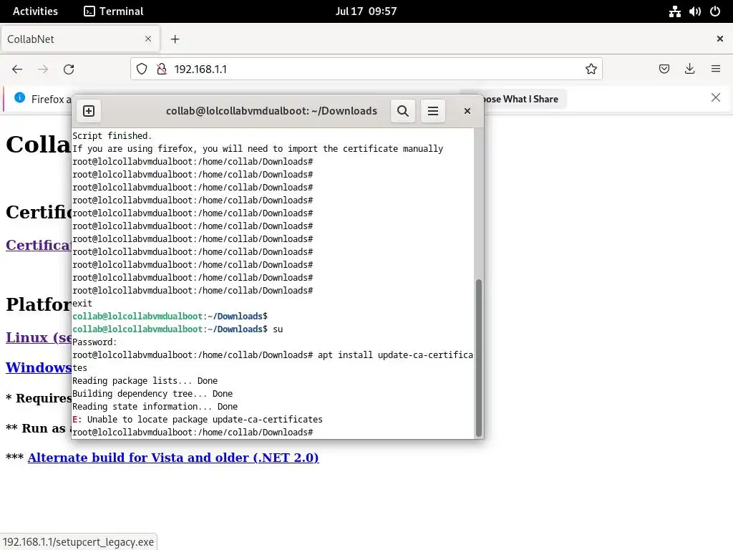
Task: Open the volume indicator in the top bar
Action: 694,11
